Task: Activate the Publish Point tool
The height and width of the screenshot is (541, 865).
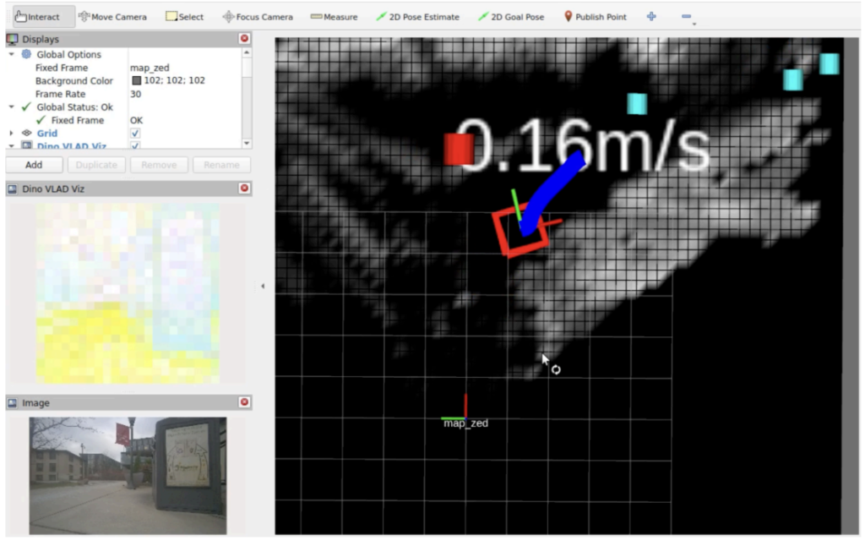Action: pos(596,17)
